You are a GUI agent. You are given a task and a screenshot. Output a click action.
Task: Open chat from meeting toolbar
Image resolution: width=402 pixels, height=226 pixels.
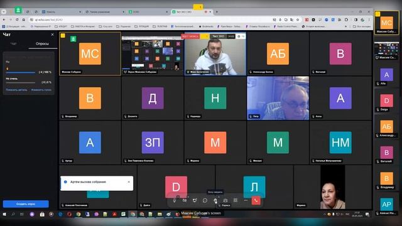(x=205, y=200)
